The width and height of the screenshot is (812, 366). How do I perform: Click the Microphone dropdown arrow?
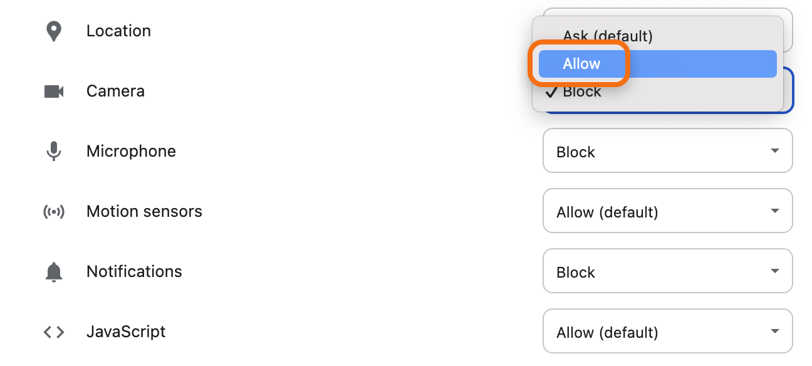coord(775,151)
